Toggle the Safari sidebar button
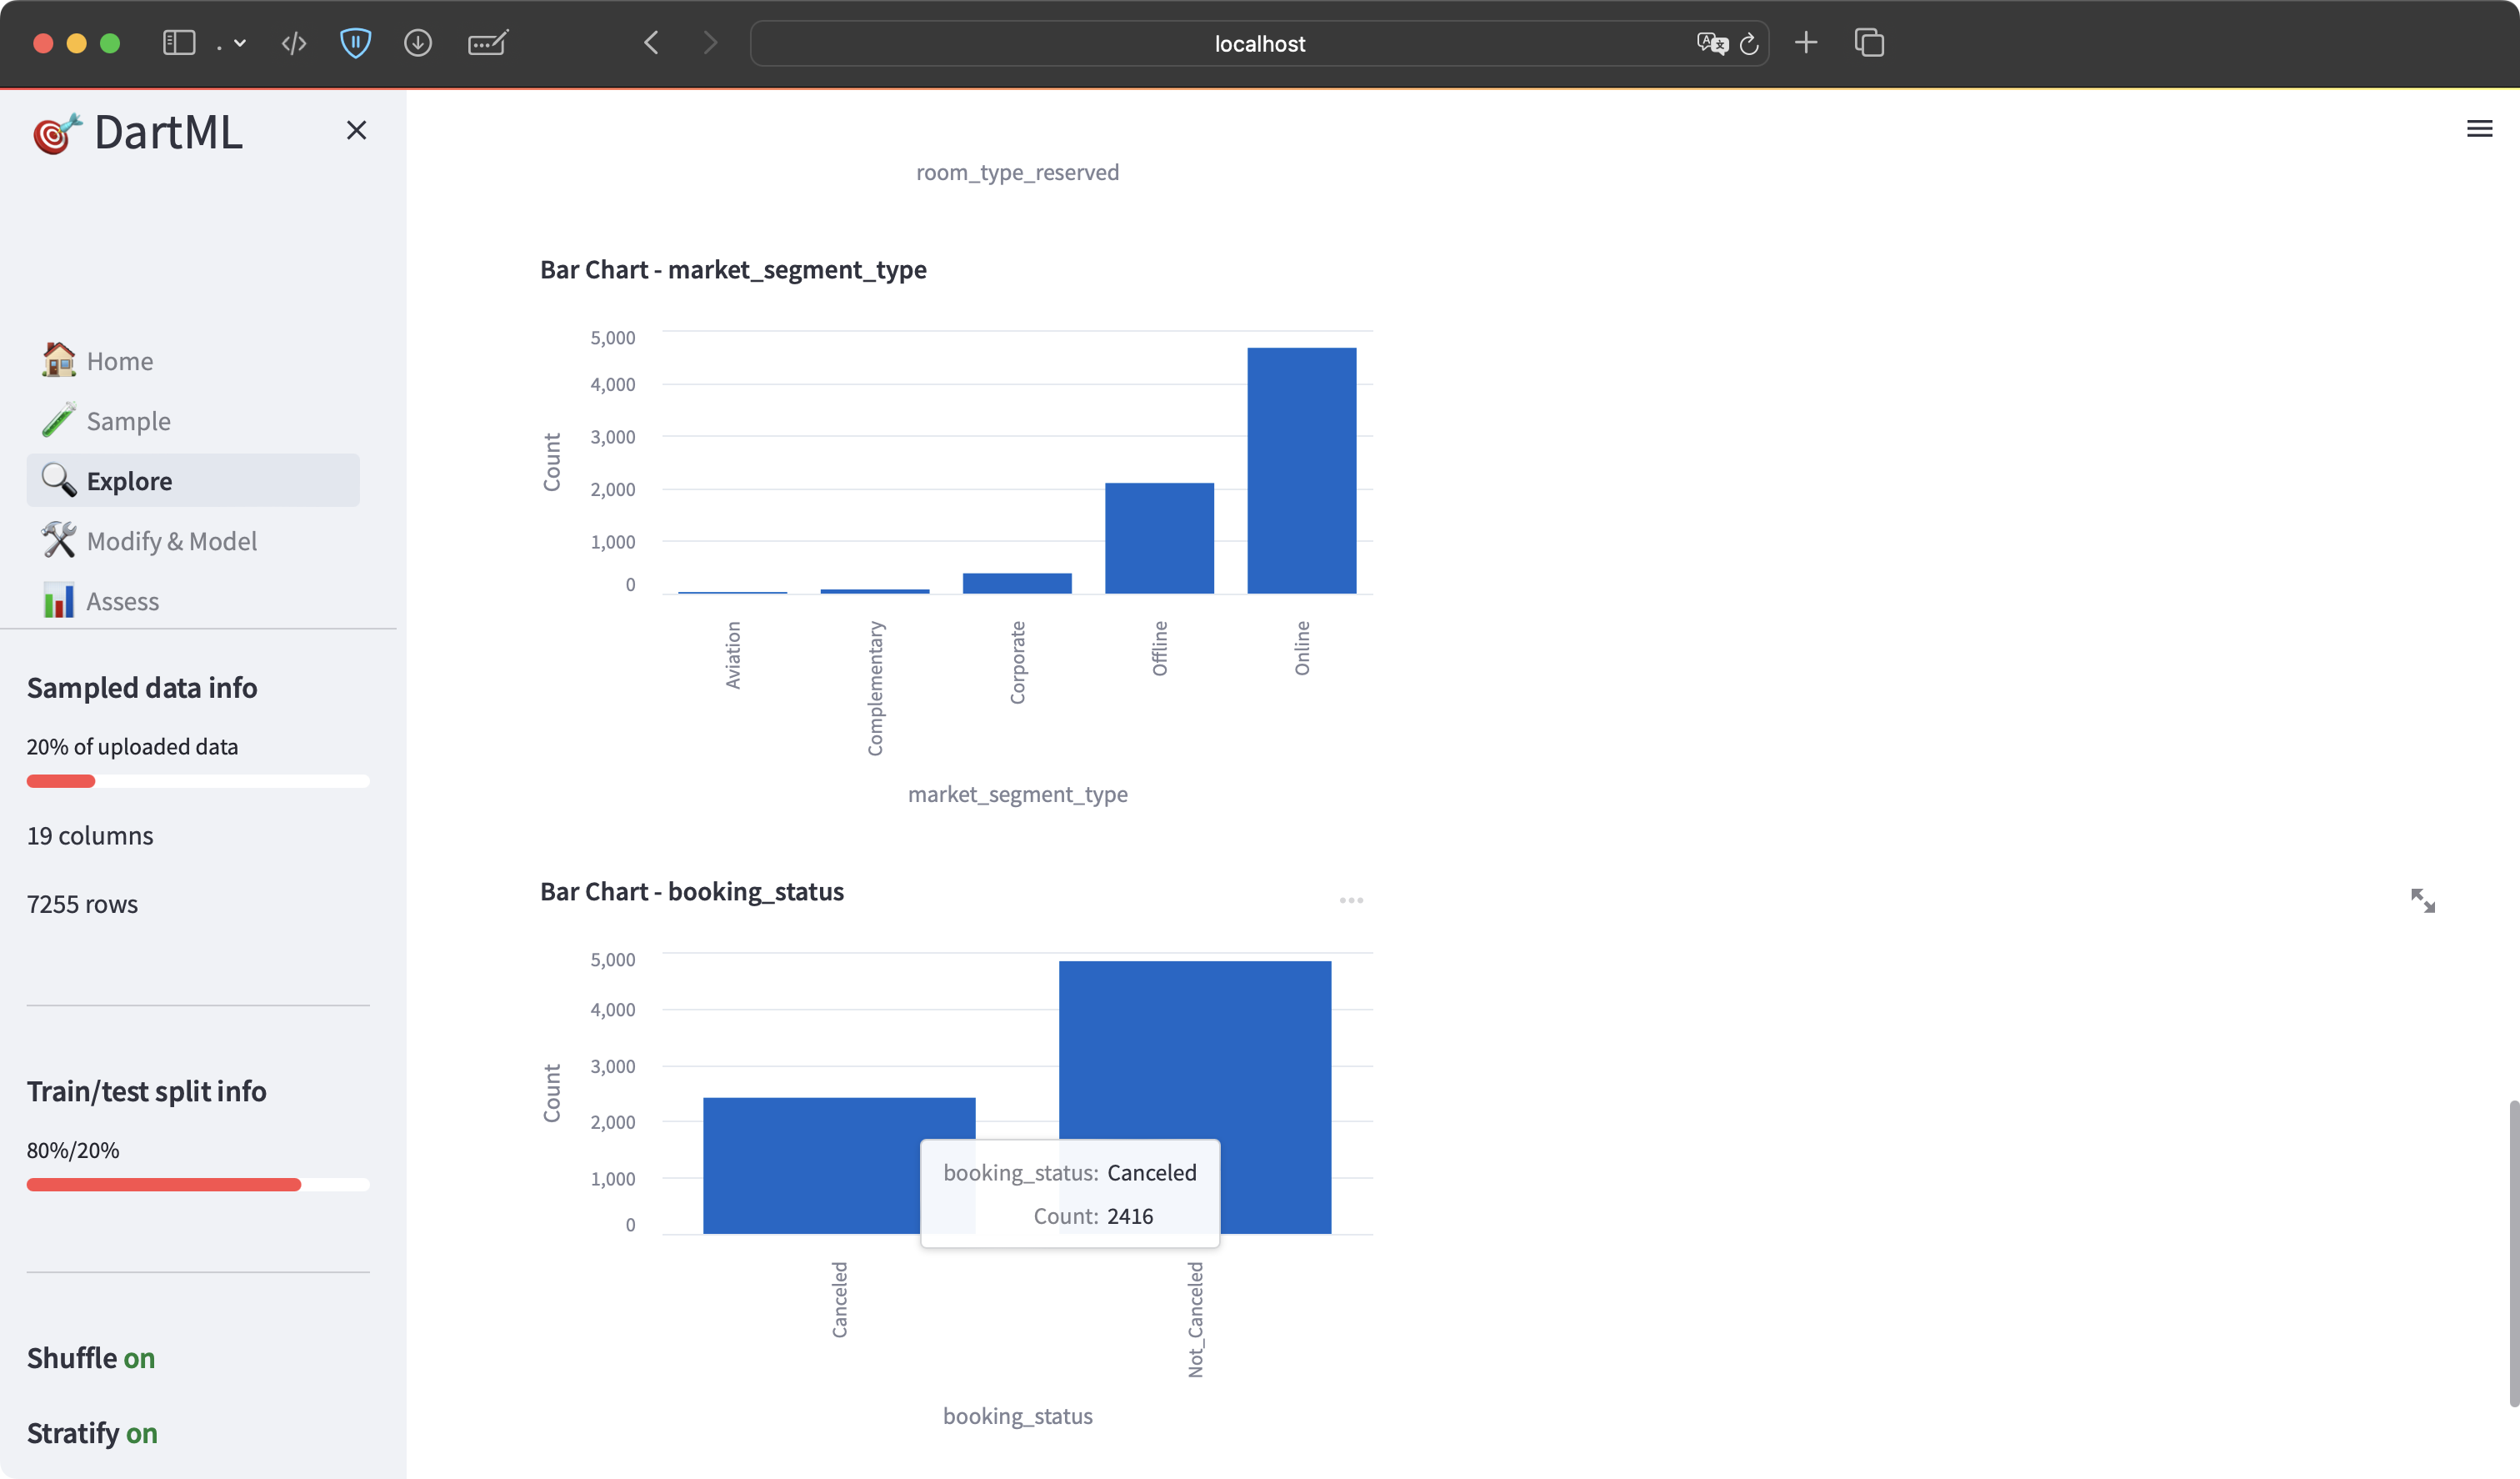Image resolution: width=2520 pixels, height=1479 pixels. [x=179, y=43]
